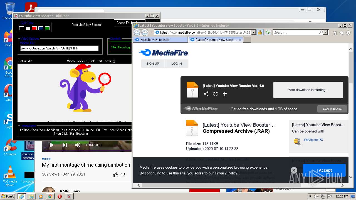Open the WinZip for PC link
This screenshot has height=200, width=356.
313,140
